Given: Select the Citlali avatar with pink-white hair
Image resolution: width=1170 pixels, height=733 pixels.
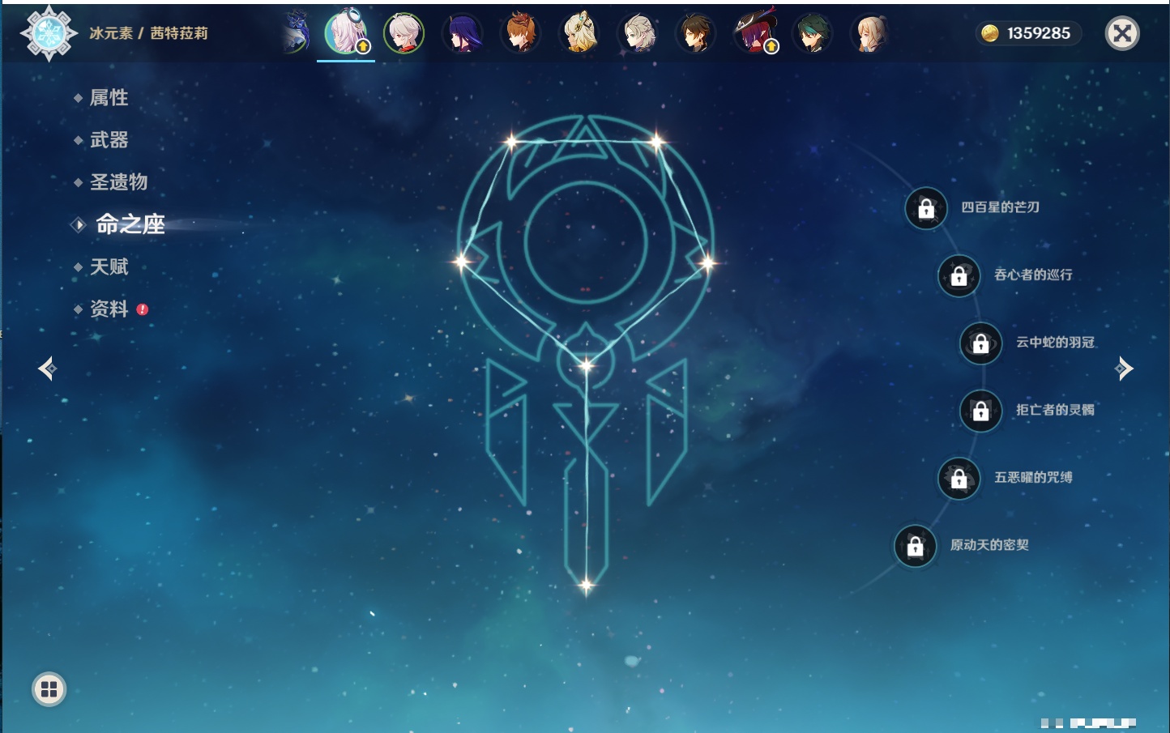Looking at the screenshot, I should 346,33.
